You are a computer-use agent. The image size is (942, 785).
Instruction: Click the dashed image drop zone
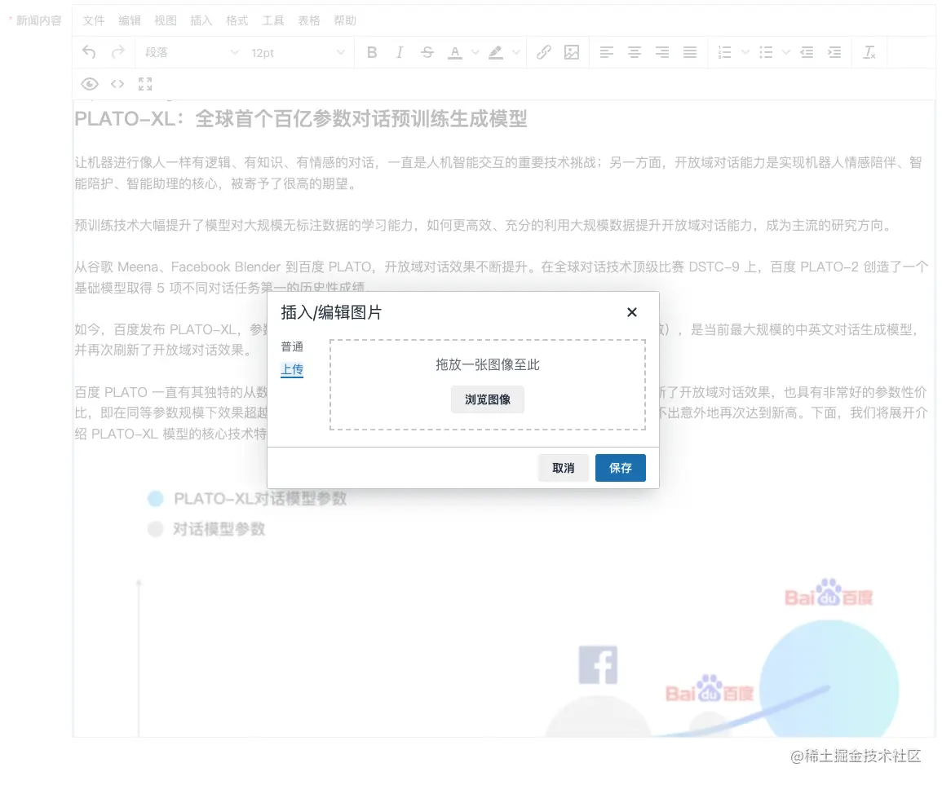[x=487, y=385]
